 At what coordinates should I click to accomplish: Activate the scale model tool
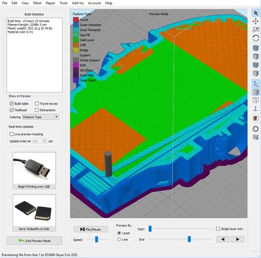(256, 30)
